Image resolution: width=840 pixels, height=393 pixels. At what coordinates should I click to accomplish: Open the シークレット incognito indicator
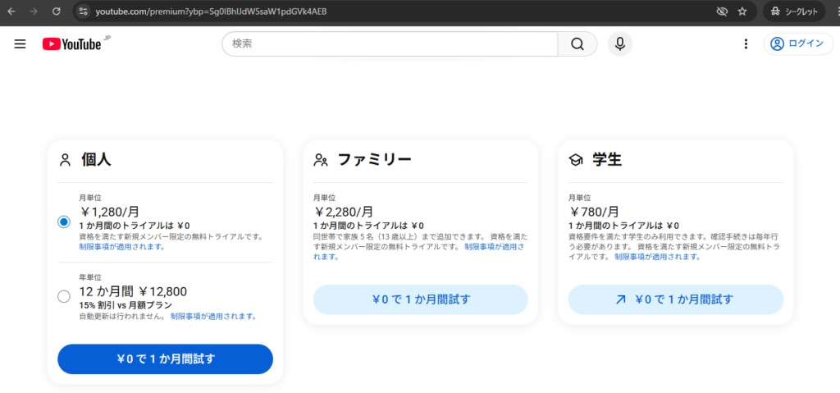794,11
